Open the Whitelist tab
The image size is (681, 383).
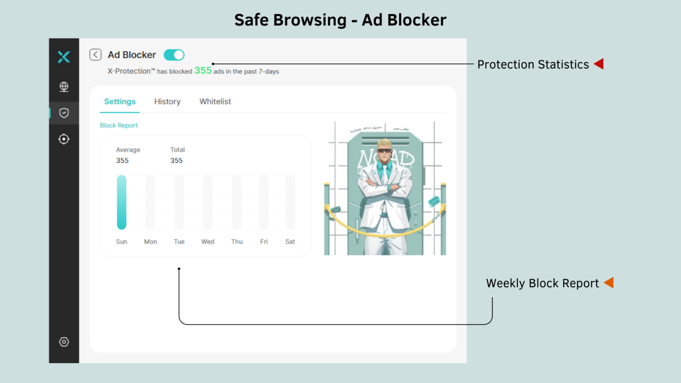click(x=215, y=102)
